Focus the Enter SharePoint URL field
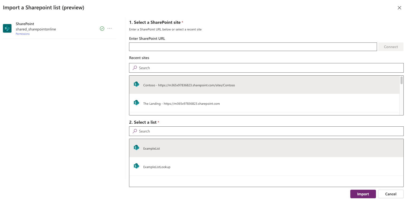 253,47
